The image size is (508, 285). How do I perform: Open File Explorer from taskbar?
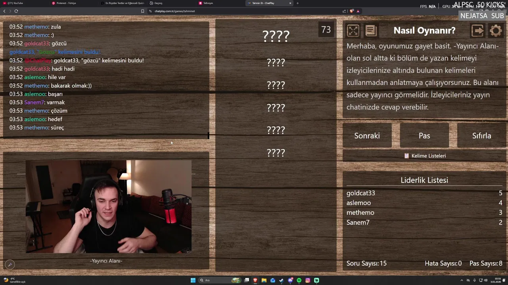tap(264, 280)
